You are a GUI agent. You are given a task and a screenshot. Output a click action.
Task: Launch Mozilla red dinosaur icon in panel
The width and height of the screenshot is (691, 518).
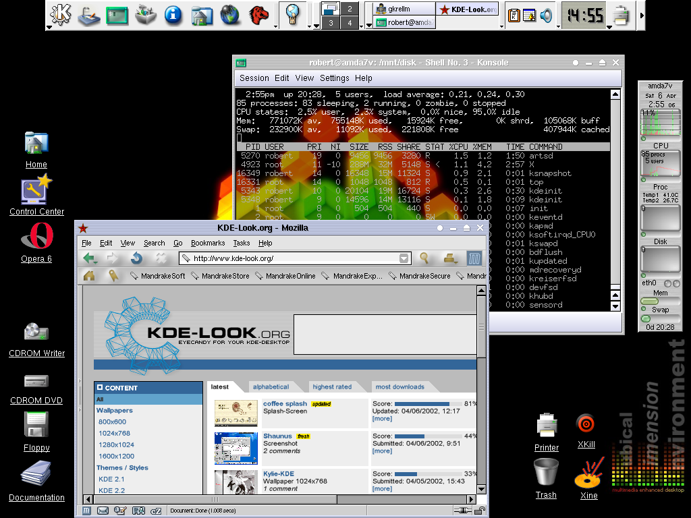coord(258,15)
